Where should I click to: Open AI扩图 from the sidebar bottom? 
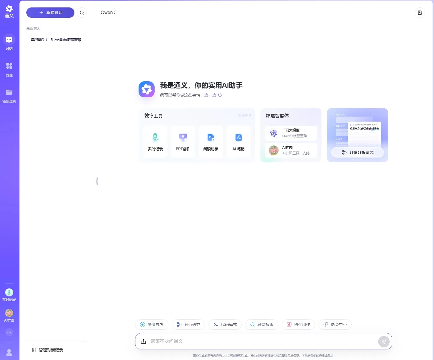[x=9, y=316]
